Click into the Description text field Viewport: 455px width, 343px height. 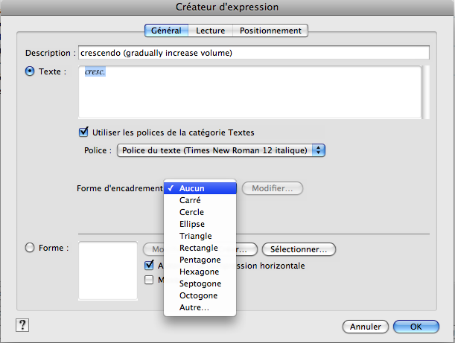pos(253,53)
